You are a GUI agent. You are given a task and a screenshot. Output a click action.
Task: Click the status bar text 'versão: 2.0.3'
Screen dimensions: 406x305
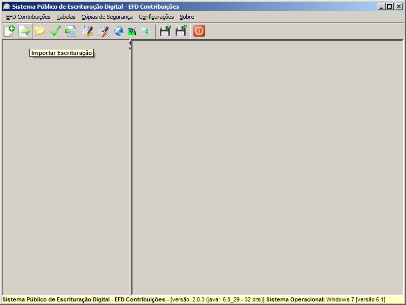pos(188,299)
